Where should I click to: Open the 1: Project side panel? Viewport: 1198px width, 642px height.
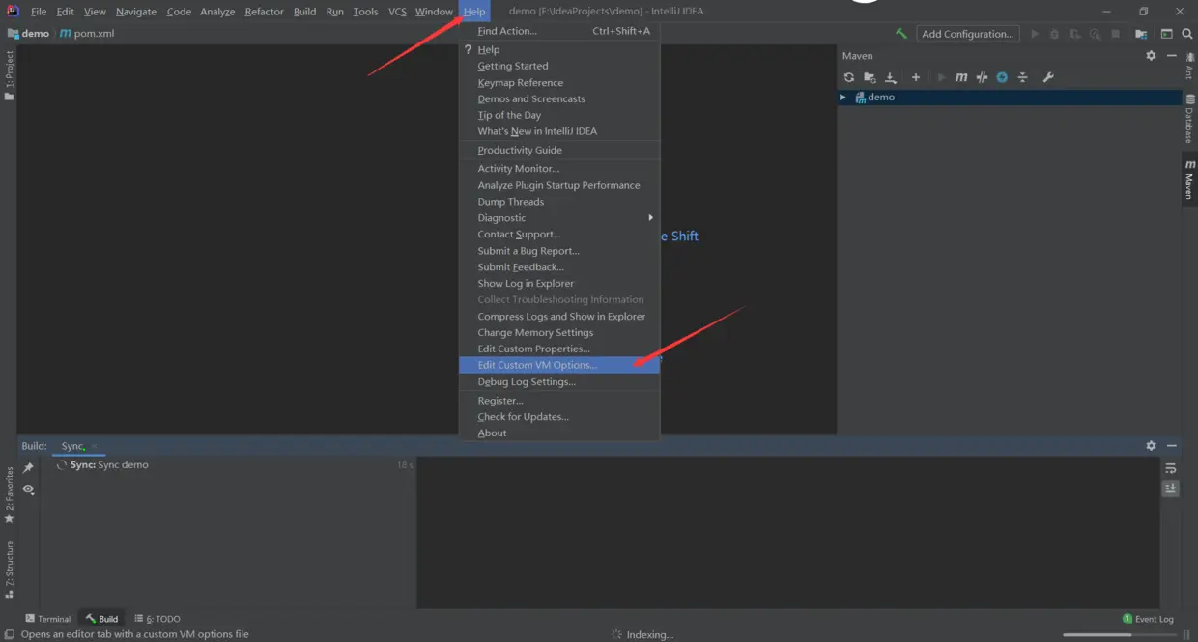tap(9, 75)
